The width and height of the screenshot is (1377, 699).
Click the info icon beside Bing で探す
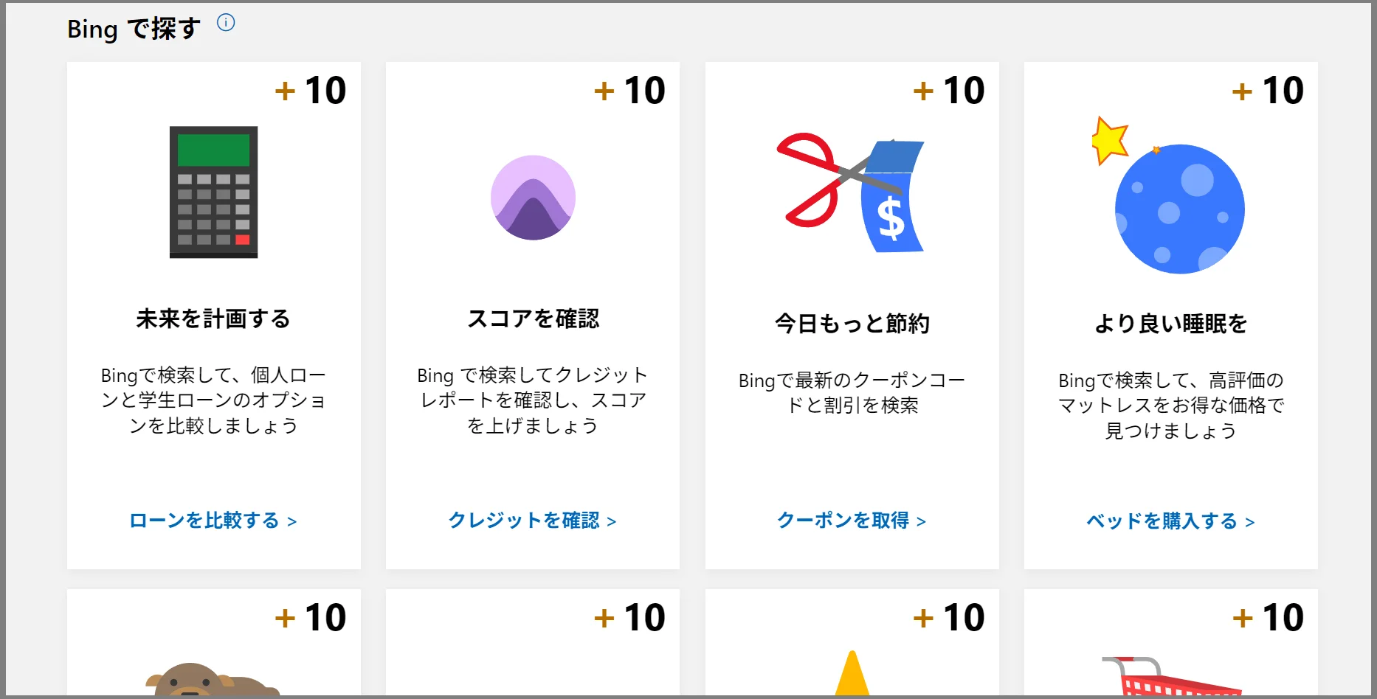tap(226, 23)
